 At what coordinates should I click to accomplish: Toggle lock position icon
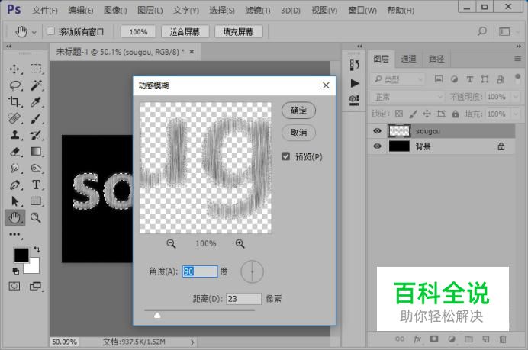[x=427, y=114]
